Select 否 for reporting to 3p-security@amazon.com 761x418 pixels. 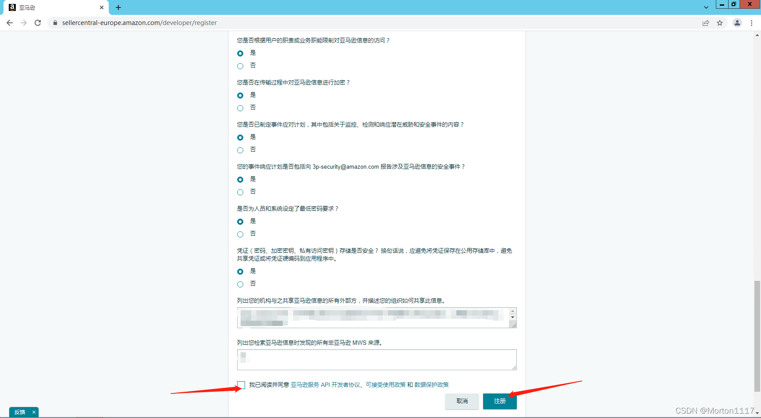[x=240, y=192]
